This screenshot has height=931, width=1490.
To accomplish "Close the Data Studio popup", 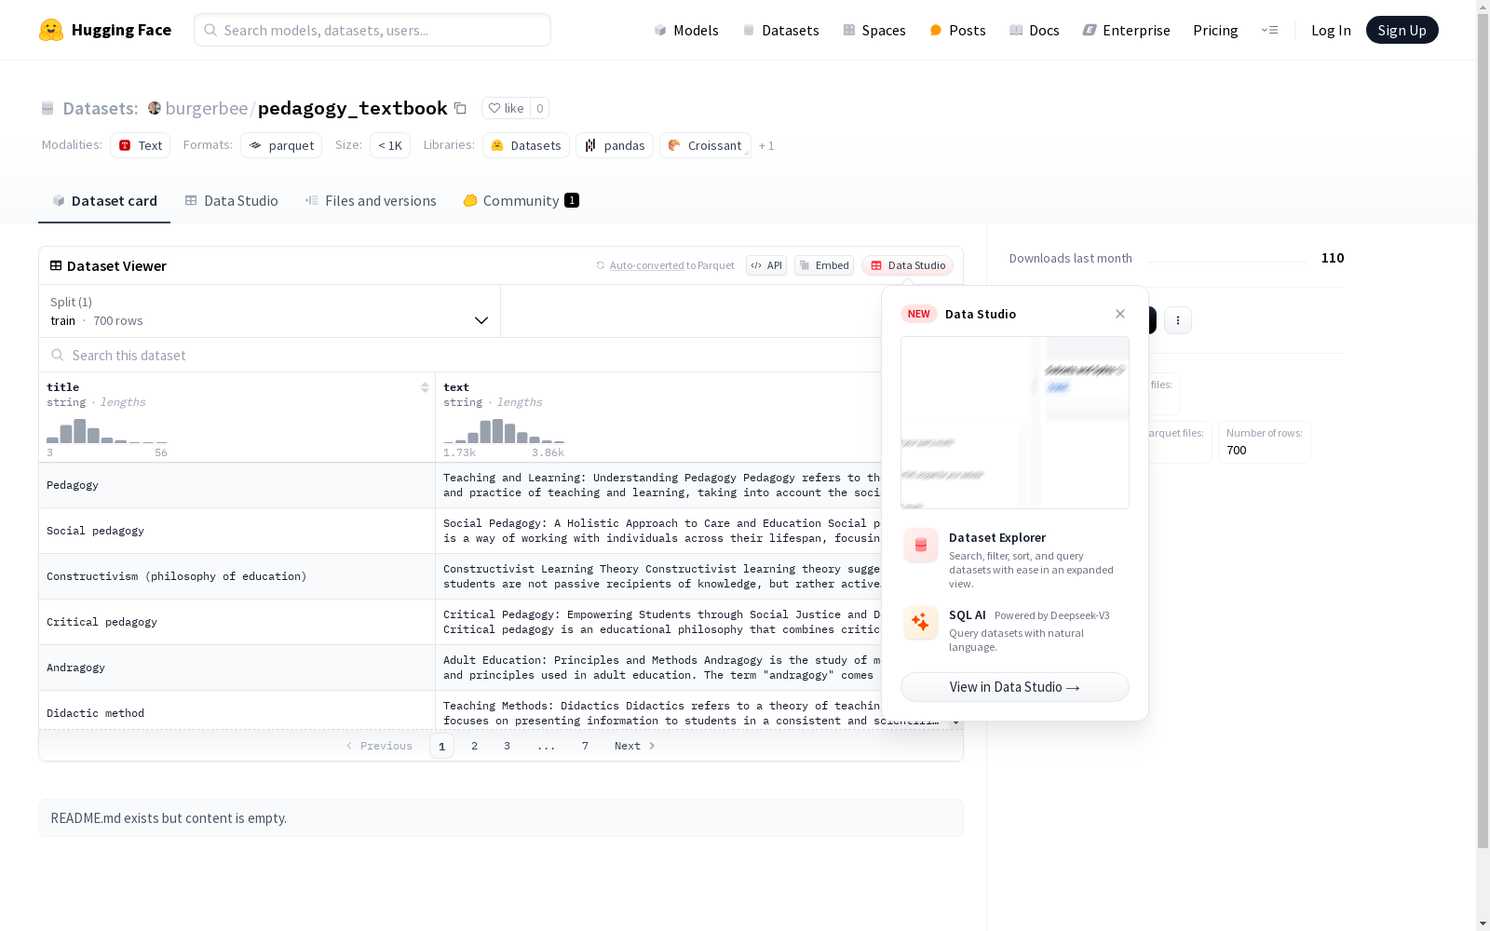I will click(1120, 314).
